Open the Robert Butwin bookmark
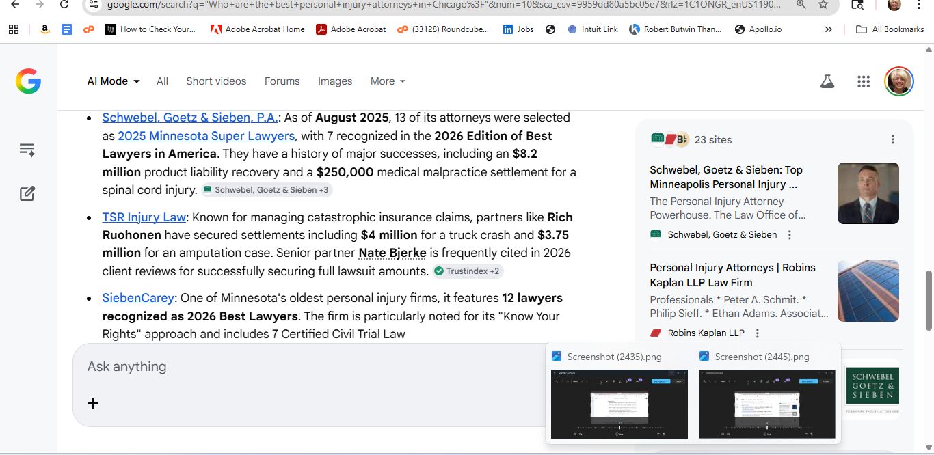The height and width of the screenshot is (455, 934). point(676,29)
